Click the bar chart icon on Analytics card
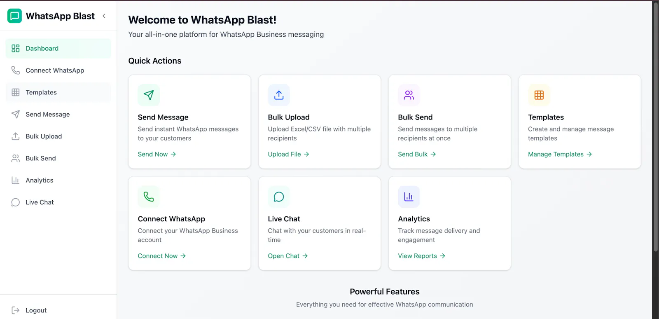 point(409,197)
